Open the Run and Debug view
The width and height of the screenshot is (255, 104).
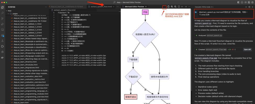click(x=2, y=24)
